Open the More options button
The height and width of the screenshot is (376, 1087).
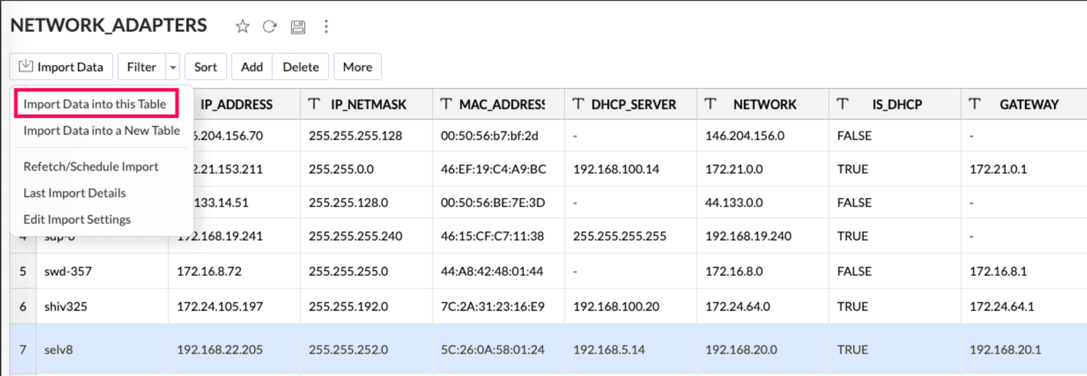tap(357, 67)
